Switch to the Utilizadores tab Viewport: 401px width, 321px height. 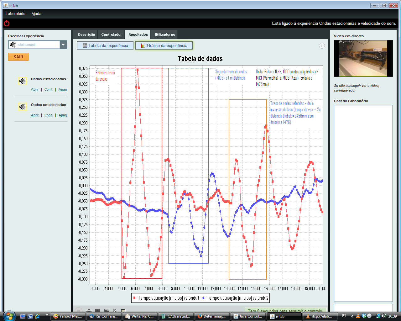click(x=165, y=34)
